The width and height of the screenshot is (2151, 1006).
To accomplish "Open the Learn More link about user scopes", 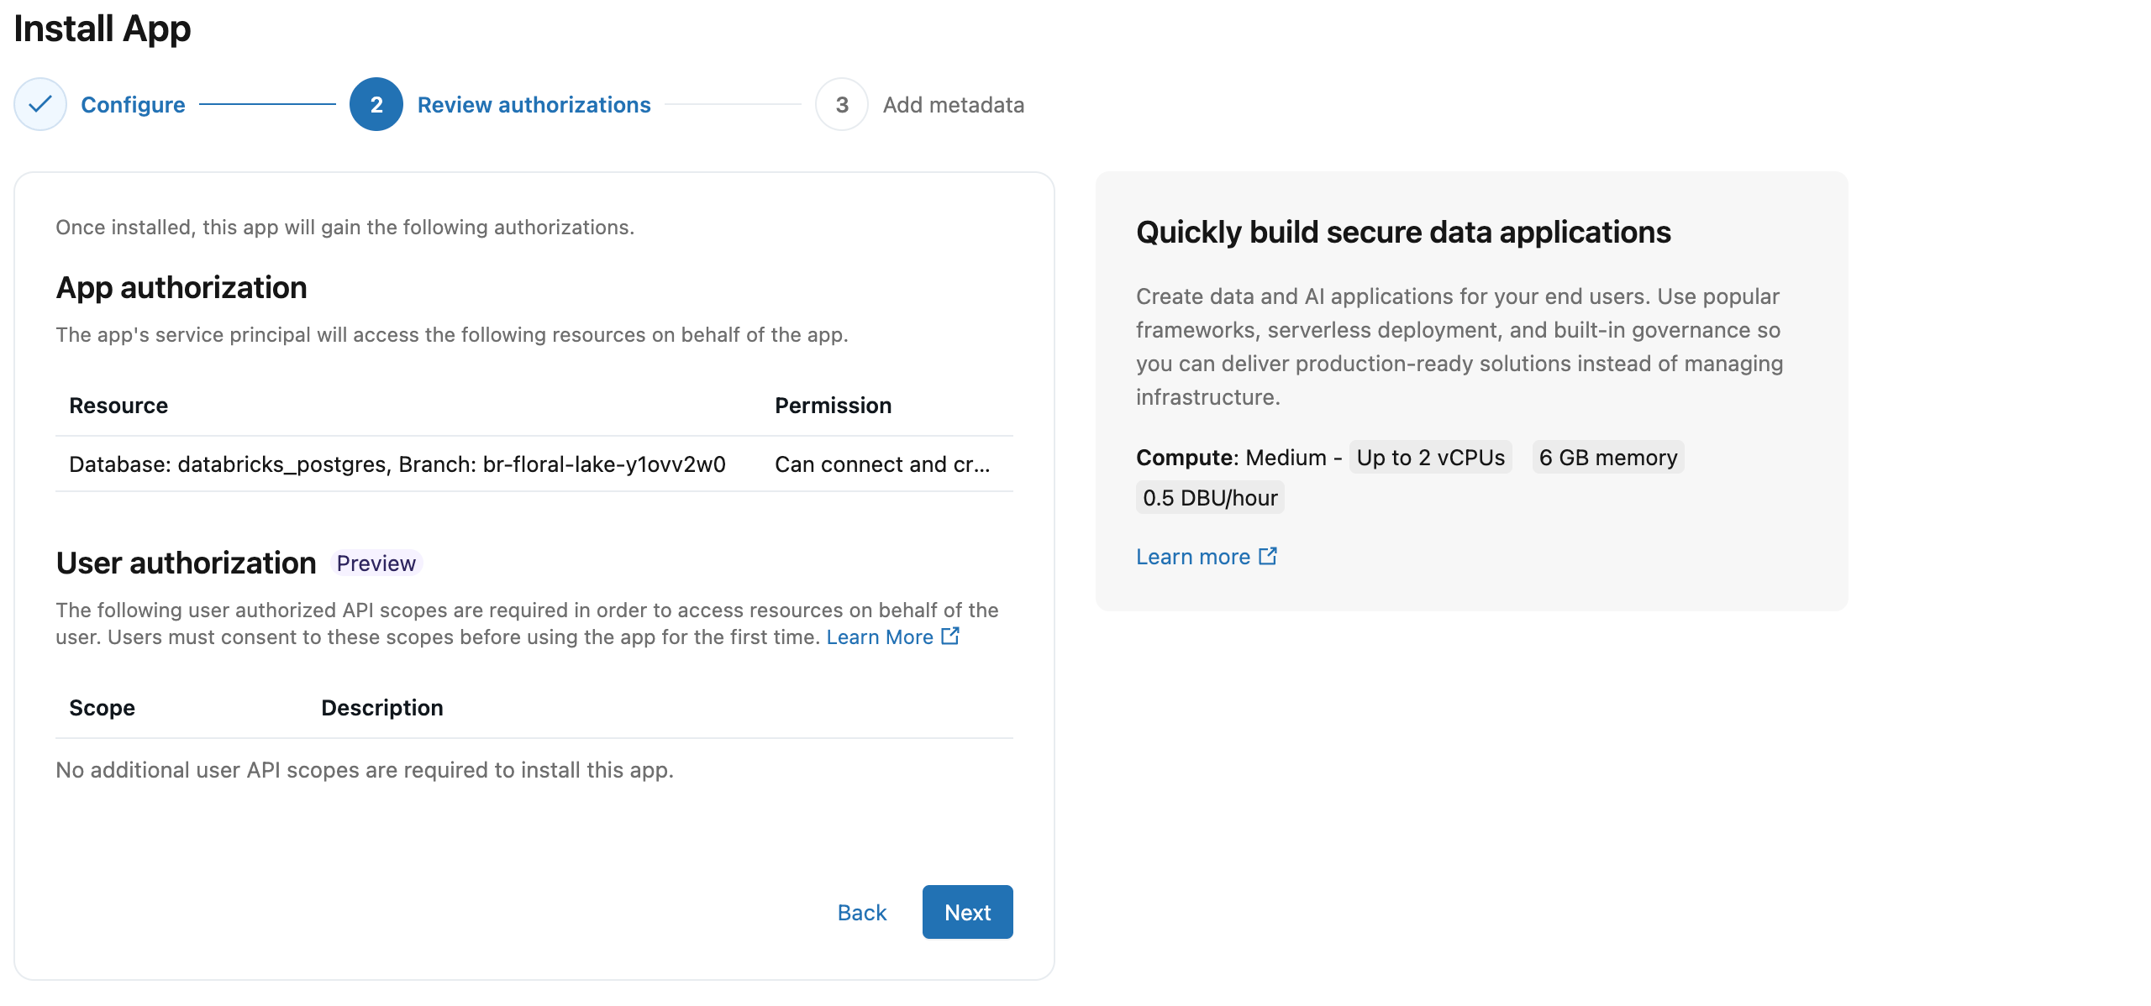I will click(879, 637).
